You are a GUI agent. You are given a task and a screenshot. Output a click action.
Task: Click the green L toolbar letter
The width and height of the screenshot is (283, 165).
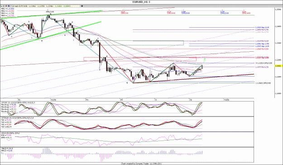pyautogui.click(x=4, y=6)
